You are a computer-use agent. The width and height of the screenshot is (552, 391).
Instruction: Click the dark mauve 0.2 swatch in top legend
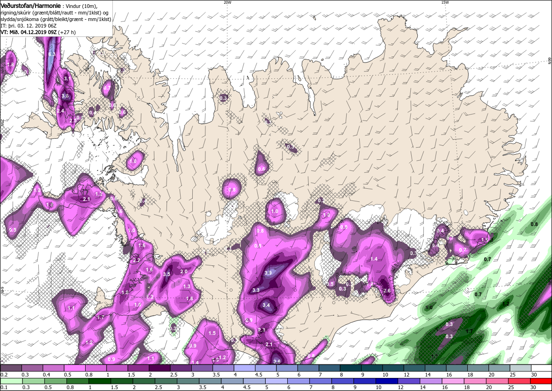[x=11, y=368]
